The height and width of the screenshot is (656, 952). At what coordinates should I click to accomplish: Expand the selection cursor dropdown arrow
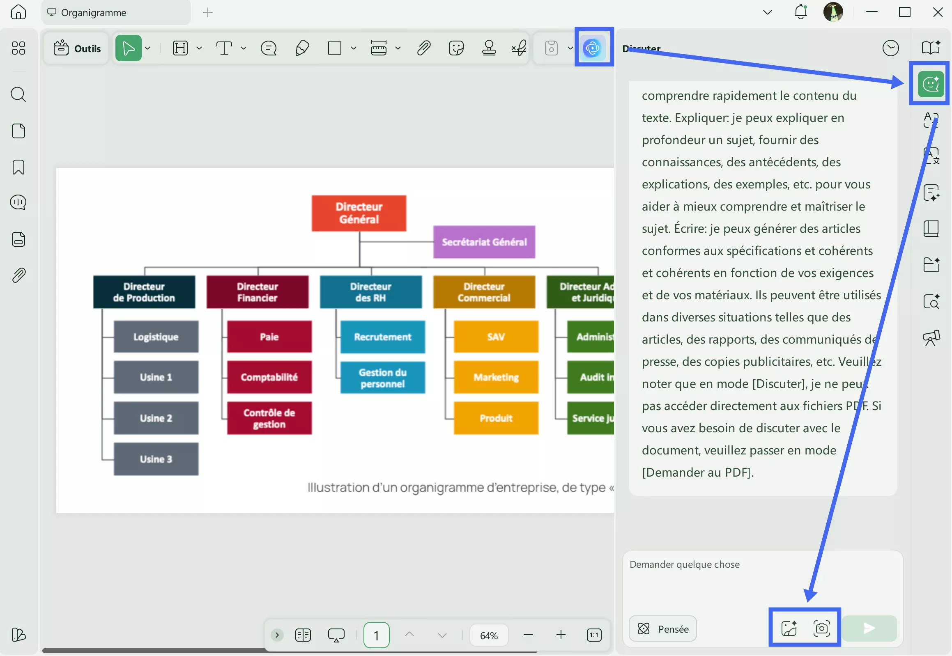coord(147,48)
